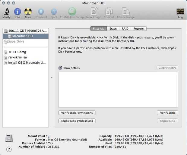This screenshot has width=187, height=155.
Task: Click the Enable Journaling toolbar icon
Action: pyautogui.click(x=72, y=11)
